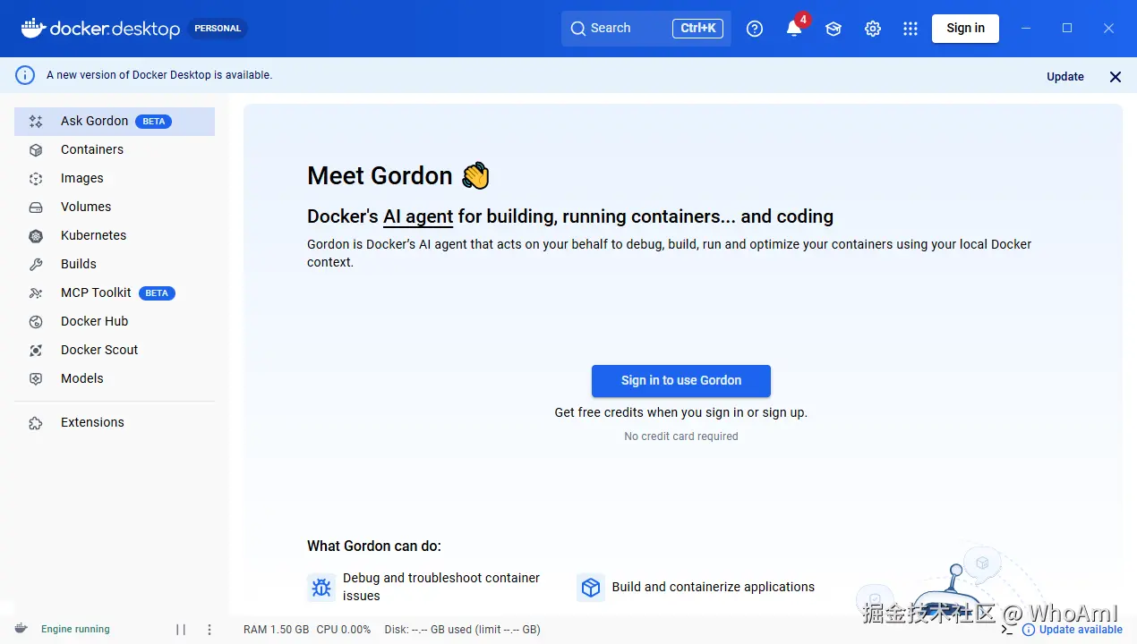
Task: Select the Ask Gordon tab
Action: (x=94, y=121)
